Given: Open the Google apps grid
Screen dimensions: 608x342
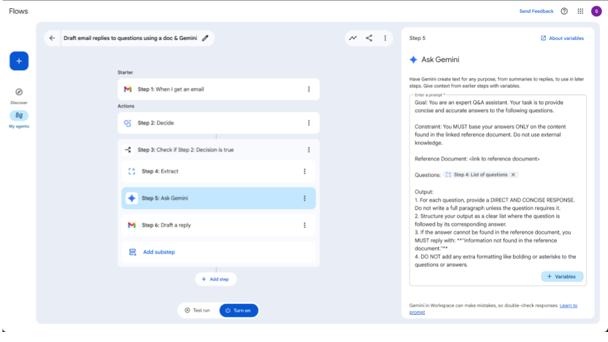Looking at the screenshot, I should coord(580,11).
